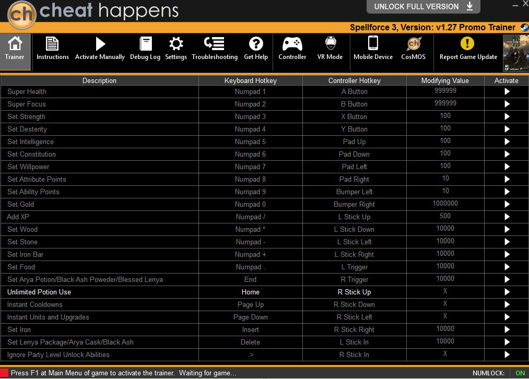Viewport: 529px width, 379px height.
Task: Activate the Set Food cheat
Action: click(507, 267)
